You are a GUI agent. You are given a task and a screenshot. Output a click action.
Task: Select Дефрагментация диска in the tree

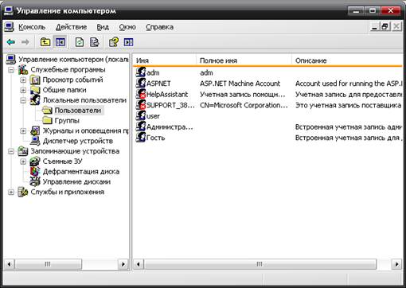click(x=81, y=172)
